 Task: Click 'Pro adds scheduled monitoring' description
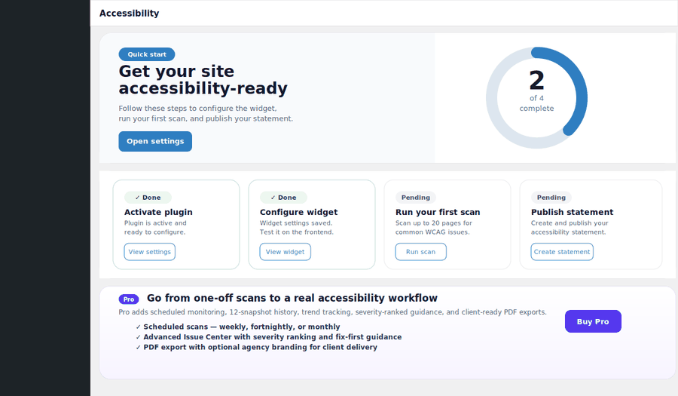(x=332, y=312)
